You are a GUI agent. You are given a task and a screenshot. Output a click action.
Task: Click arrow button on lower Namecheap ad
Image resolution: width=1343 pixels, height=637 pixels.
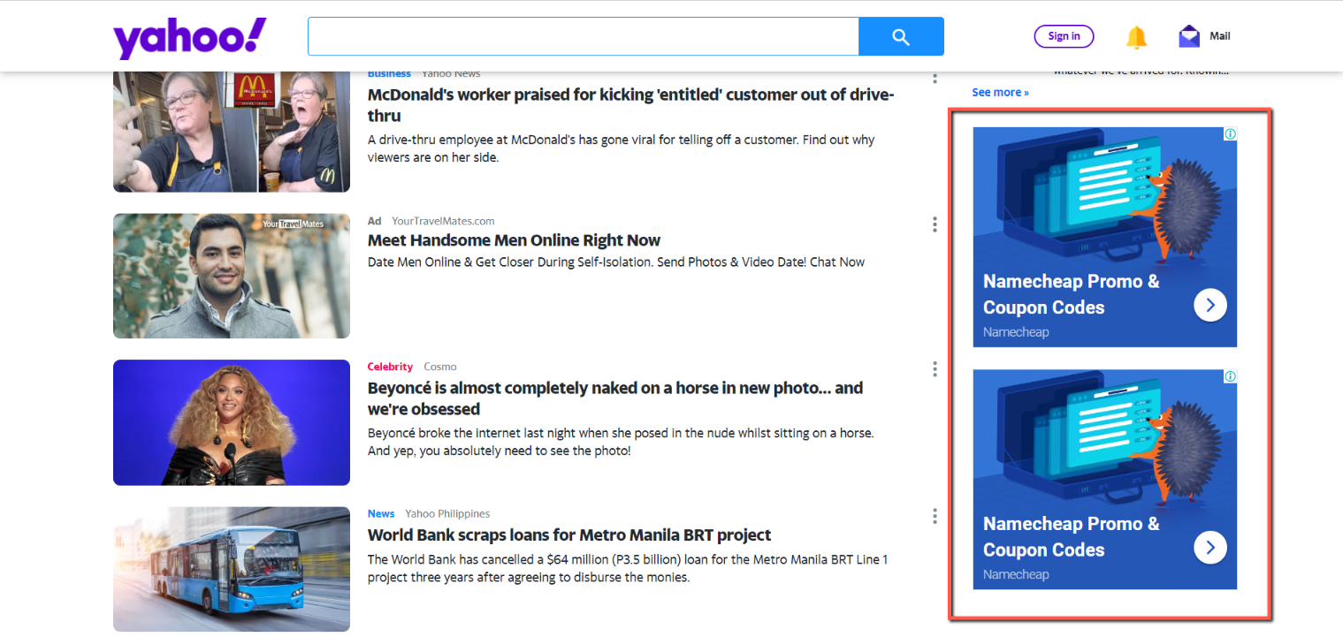click(x=1210, y=548)
